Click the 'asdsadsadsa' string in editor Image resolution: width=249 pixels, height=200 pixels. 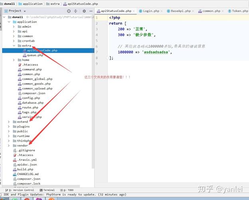[156, 52]
